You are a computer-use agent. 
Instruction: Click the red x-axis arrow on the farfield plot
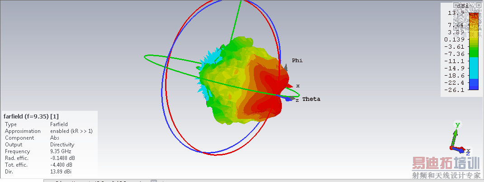click(289, 86)
